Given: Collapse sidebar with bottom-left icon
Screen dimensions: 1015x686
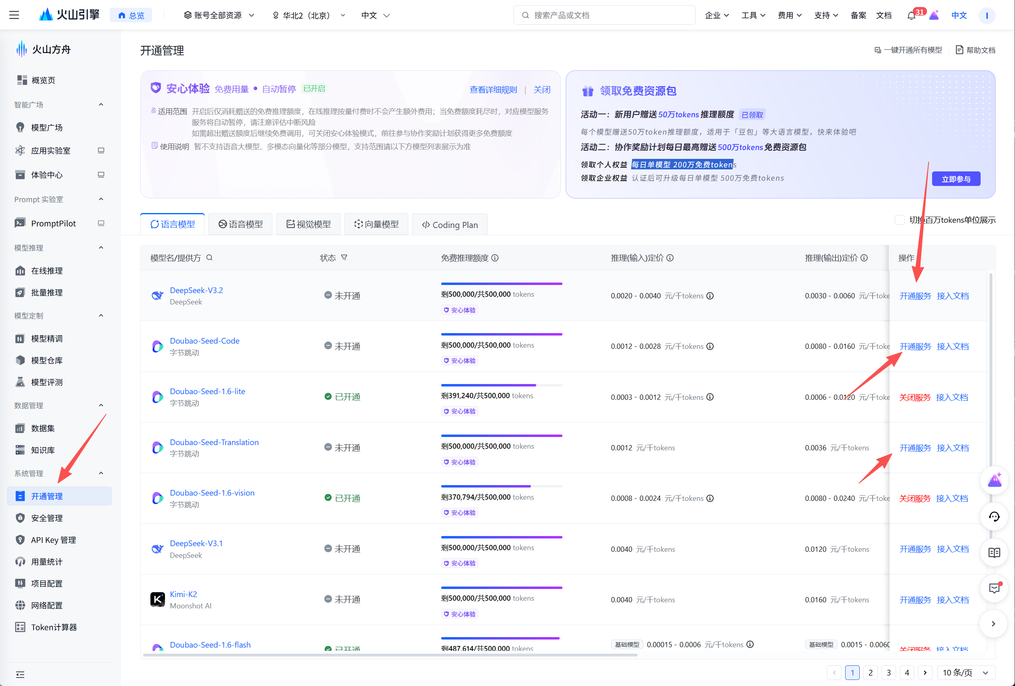Looking at the screenshot, I should click(20, 675).
